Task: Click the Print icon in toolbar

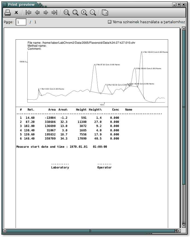Action: pos(8,12)
